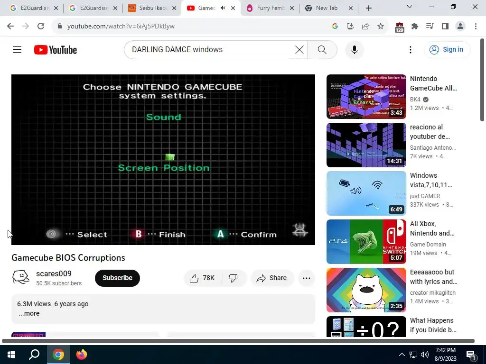Open more actions ellipsis under video
The height and width of the screenshot is (364, 486).
307,278
